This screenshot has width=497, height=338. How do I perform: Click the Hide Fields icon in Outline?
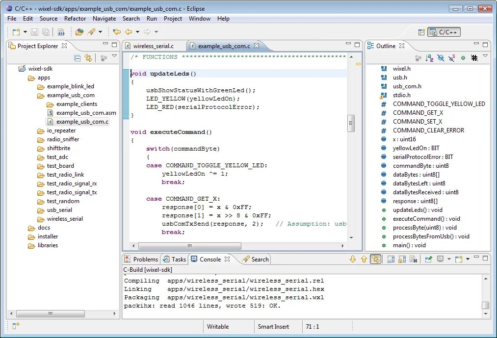click(441, 58)
